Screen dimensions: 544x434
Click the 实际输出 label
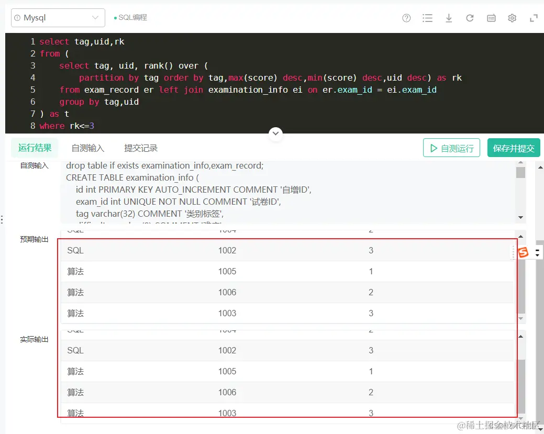point(34,339)
